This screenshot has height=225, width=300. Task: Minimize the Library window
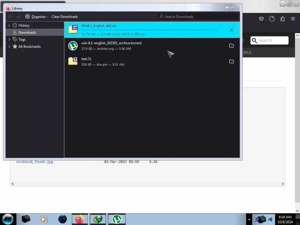pos(227,8)
